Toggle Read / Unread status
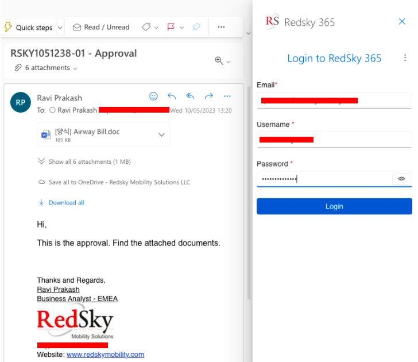 coord(101,27)
